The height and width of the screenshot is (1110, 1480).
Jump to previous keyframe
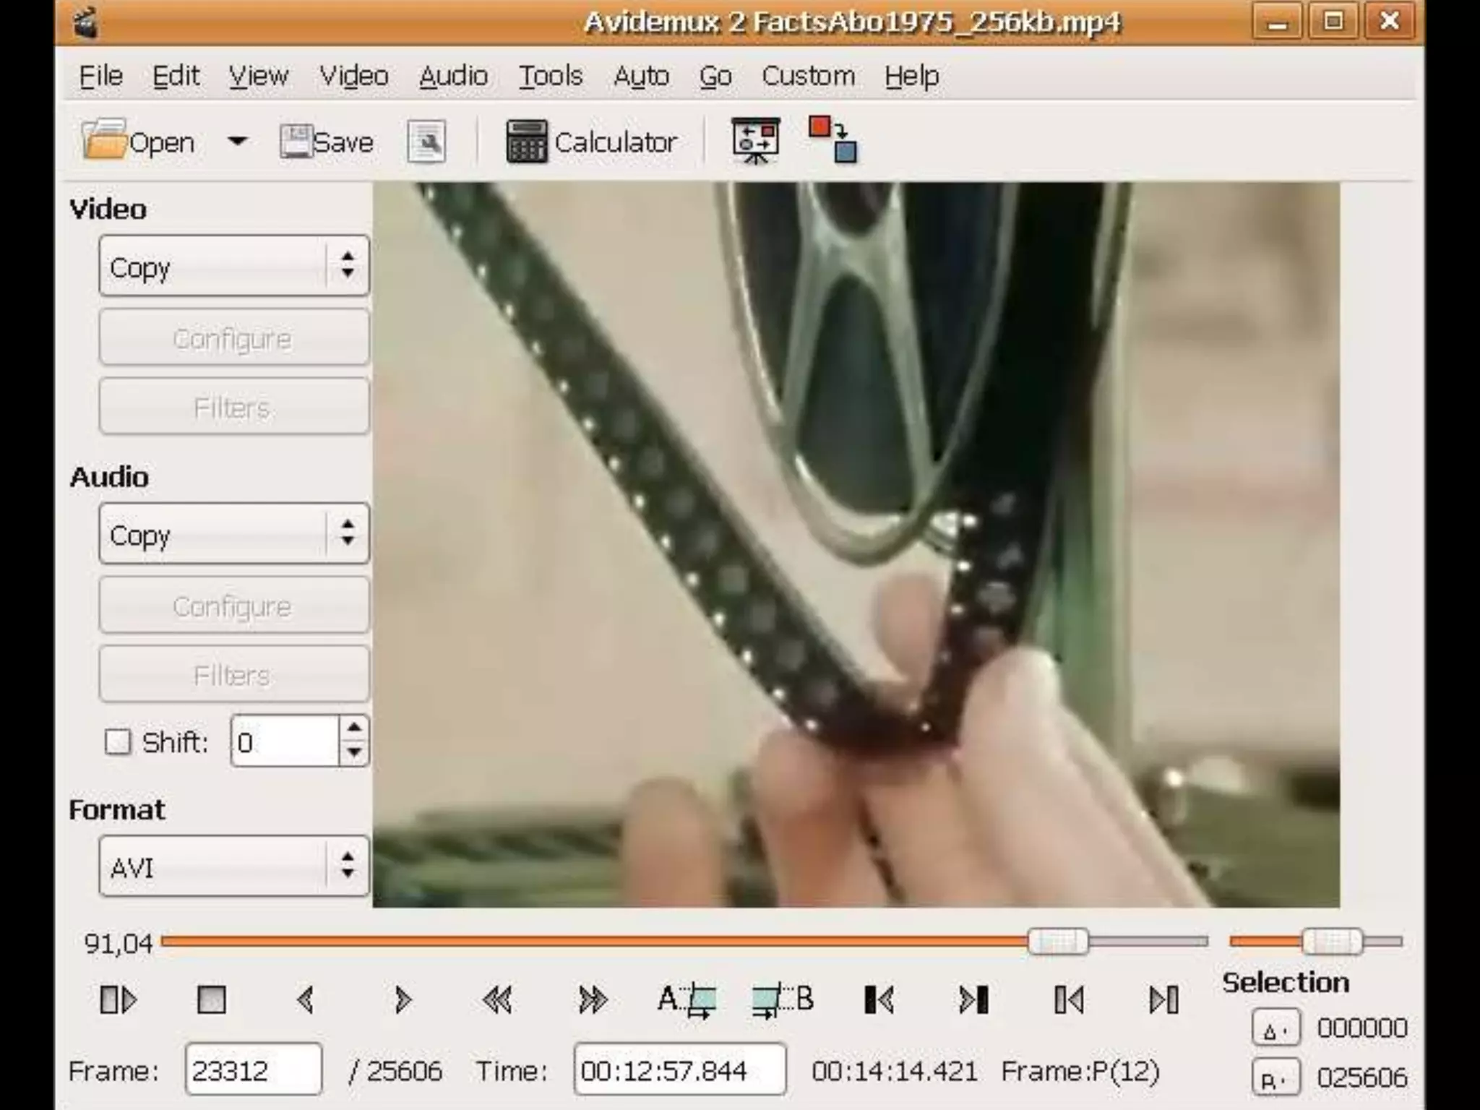pyautogui.click(x=497, y=1000)
